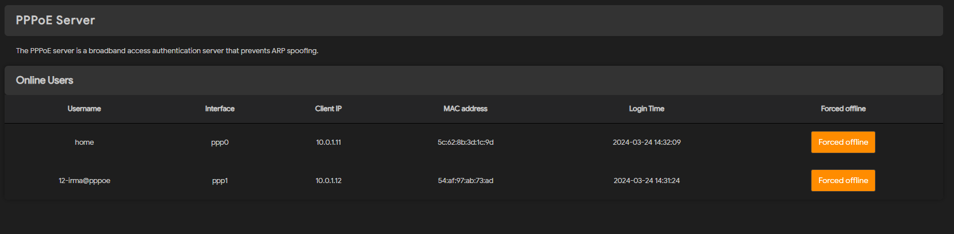Force the home user offline
Viewport: 954px width, 234px height.
click(x=842, y=142)
